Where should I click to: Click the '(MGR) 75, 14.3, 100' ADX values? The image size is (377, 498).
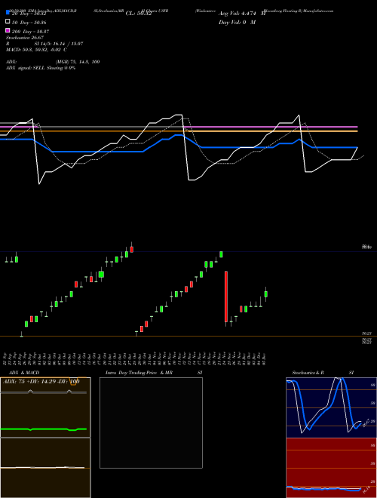pos(78,62)
